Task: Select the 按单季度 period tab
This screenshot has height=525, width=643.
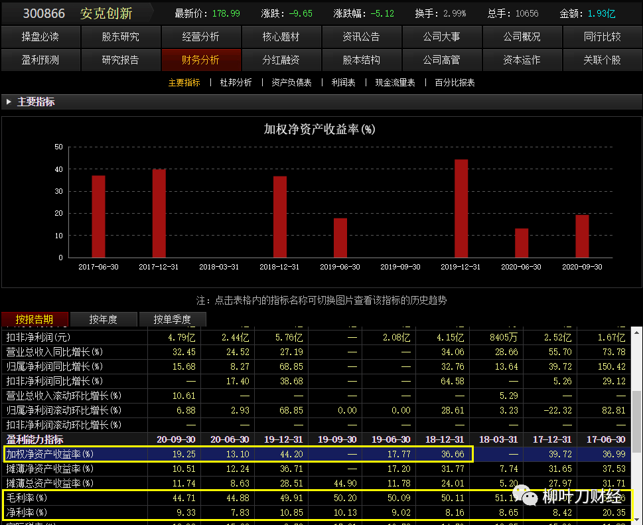Action: [x=173, y=319]
